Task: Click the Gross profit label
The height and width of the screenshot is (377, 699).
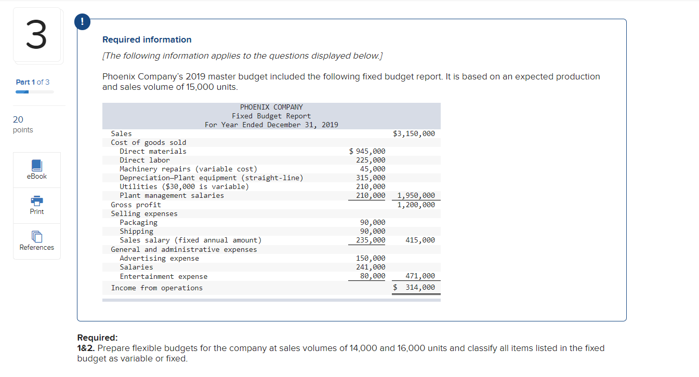Action: (x=136, y=205)
